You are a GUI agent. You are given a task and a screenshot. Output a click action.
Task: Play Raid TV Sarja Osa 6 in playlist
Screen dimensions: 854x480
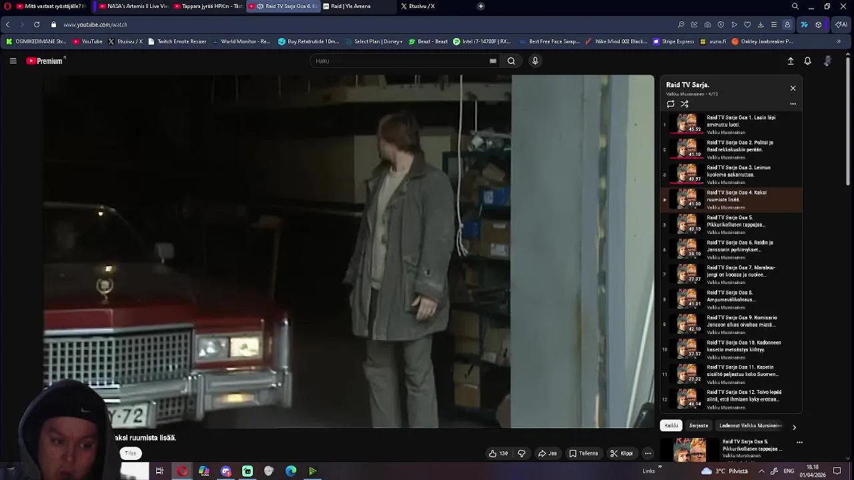coord(731,249)
